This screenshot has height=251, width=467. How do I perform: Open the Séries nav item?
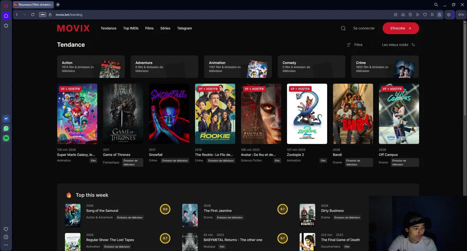[165, 28]
